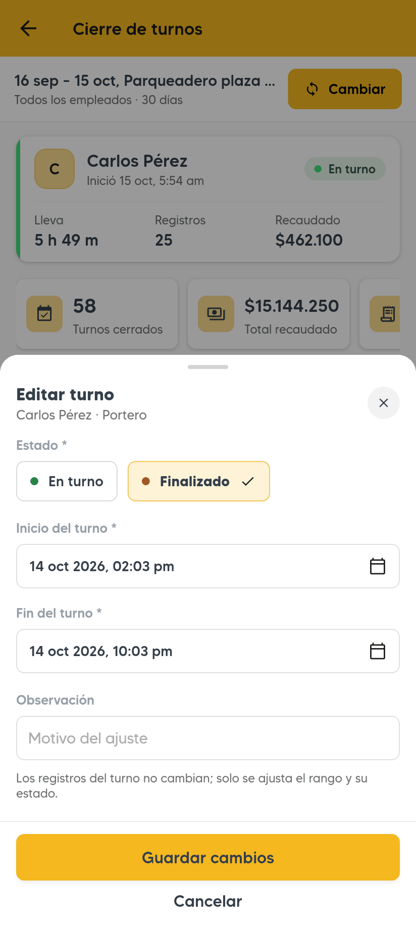Click the '16 sep - 15 oct' filter summary
This screenshot has width=416, height=925.
(145, 81)
